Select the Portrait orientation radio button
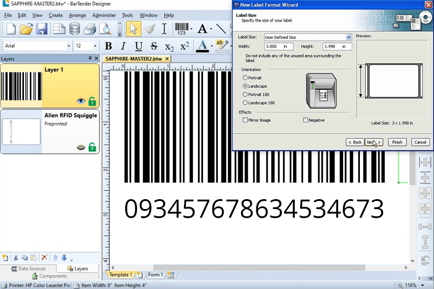The image size is (434, 289). coord(245,78)
